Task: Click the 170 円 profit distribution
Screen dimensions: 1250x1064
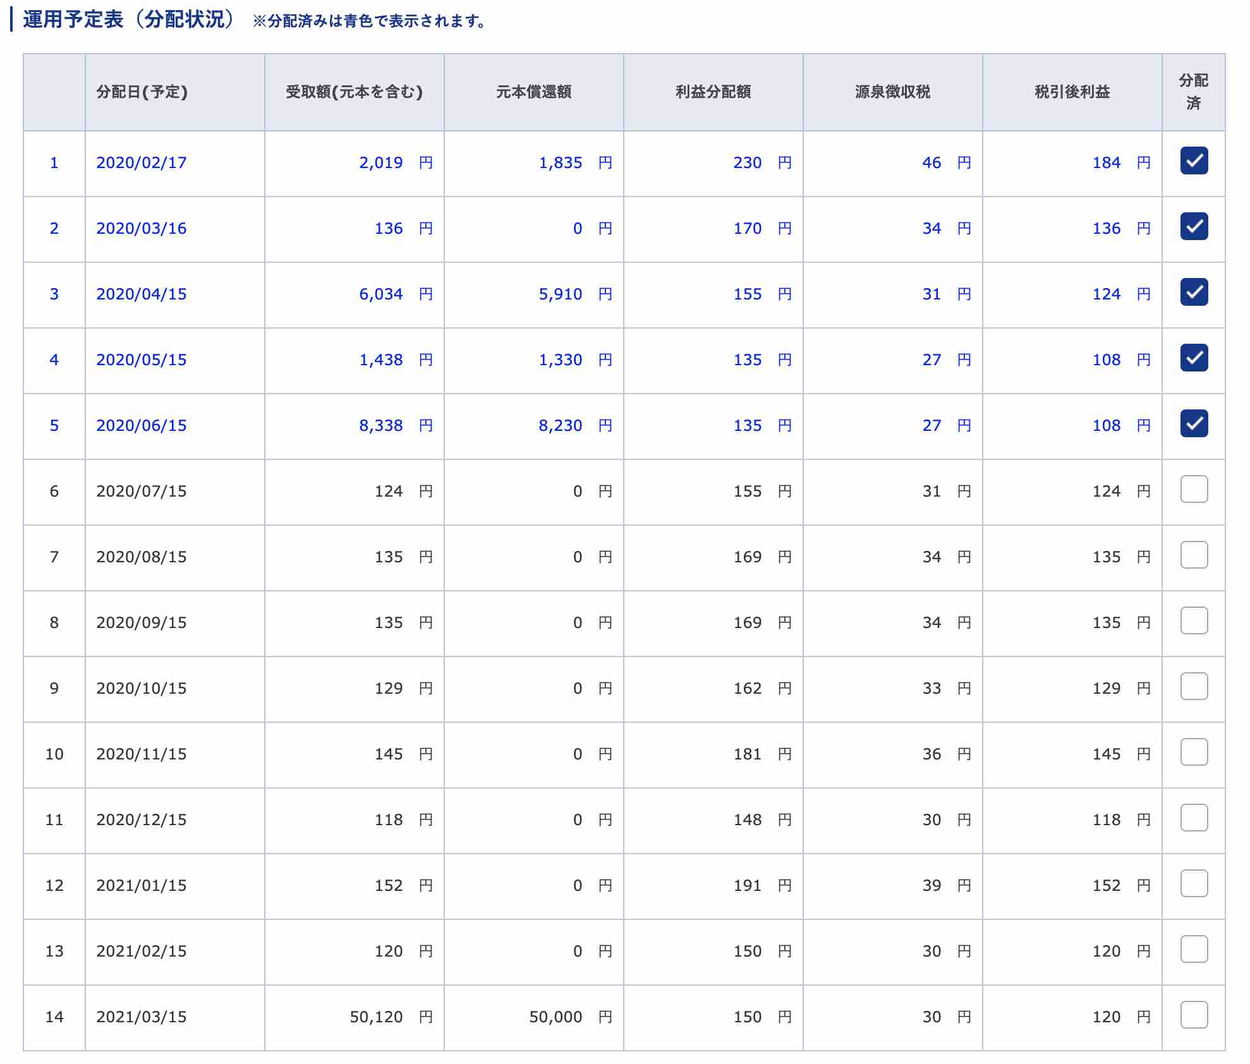Action: 762,229
